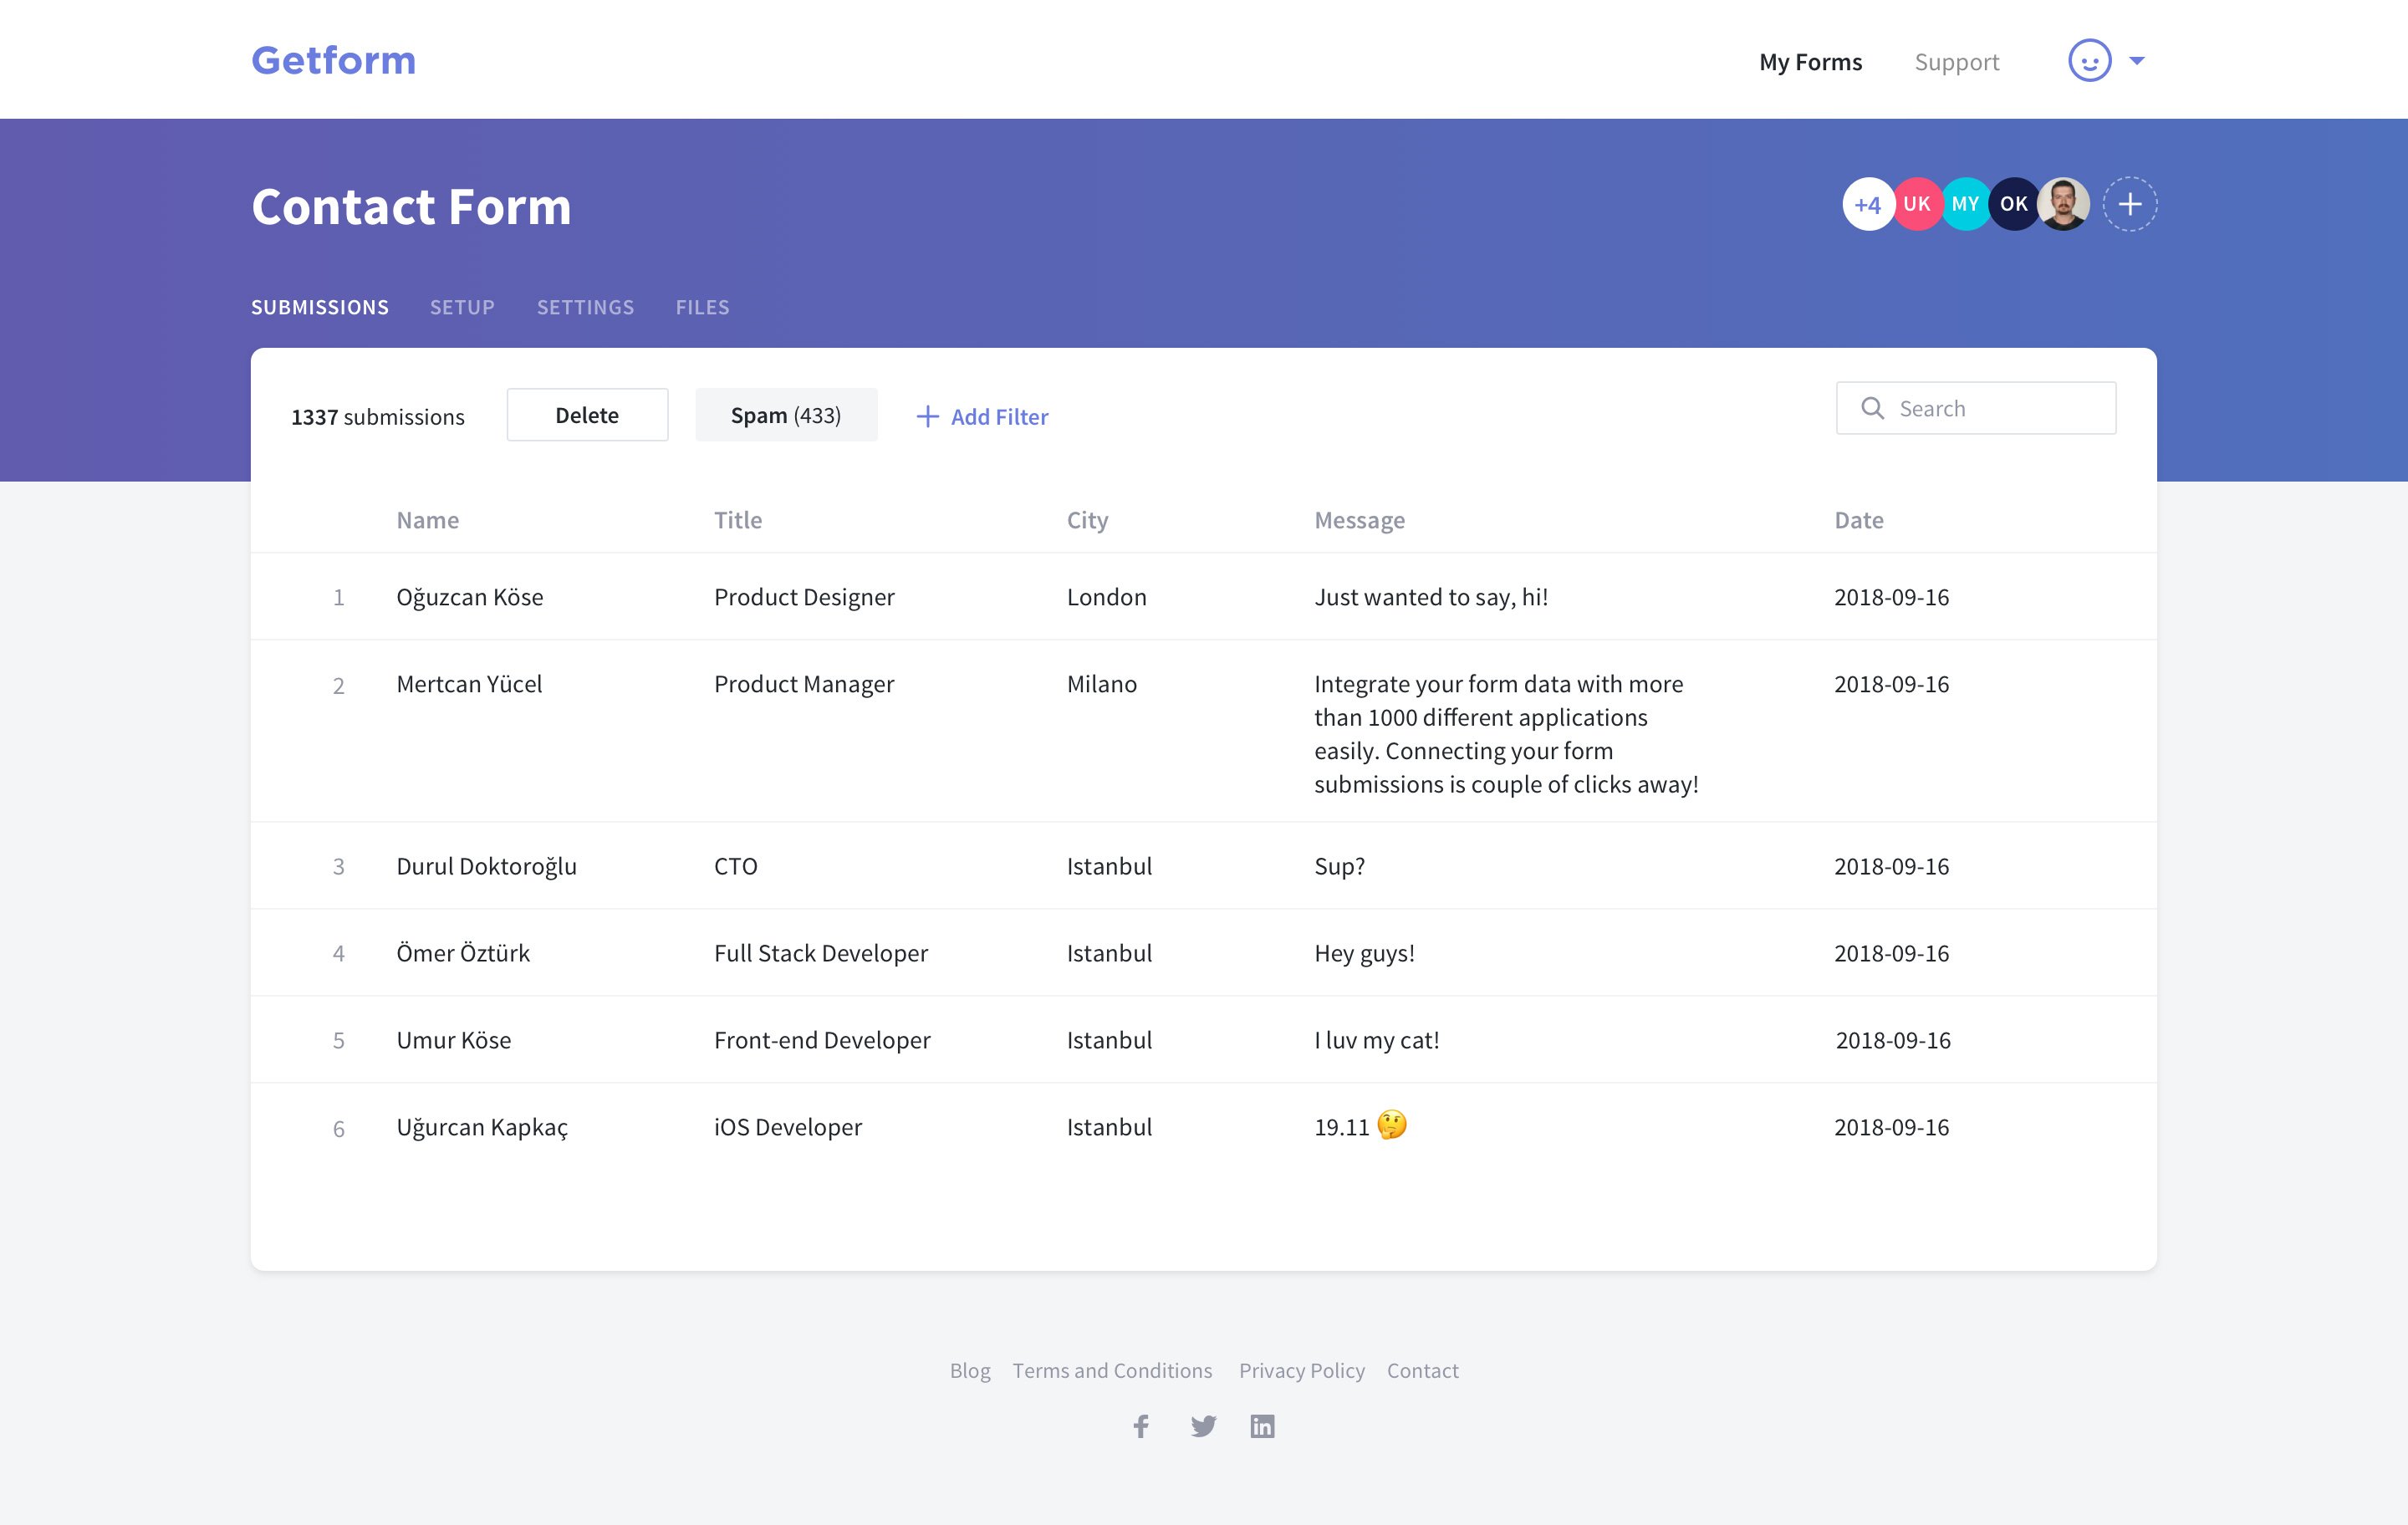Screen dimensions: 2408x1525
Task: Open the LinkedIn footer icon
Action: click(1262, 1426)
